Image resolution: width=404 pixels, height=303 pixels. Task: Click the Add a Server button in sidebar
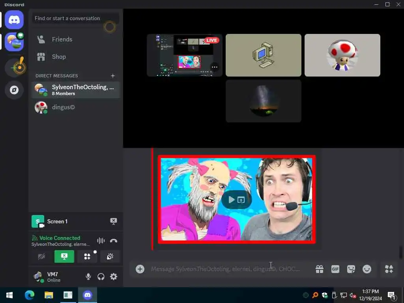(14, 68)
